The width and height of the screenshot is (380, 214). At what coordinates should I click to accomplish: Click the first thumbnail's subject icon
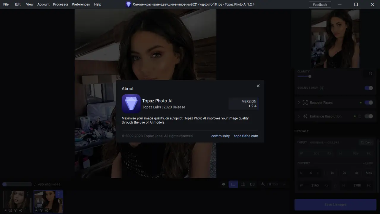[5, 210]
